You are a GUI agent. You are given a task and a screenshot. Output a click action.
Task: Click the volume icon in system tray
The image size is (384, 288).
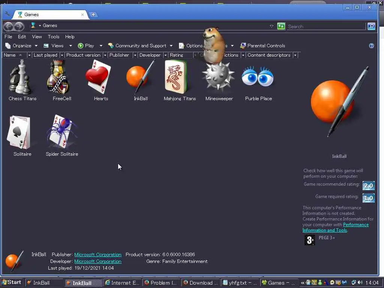360,283
